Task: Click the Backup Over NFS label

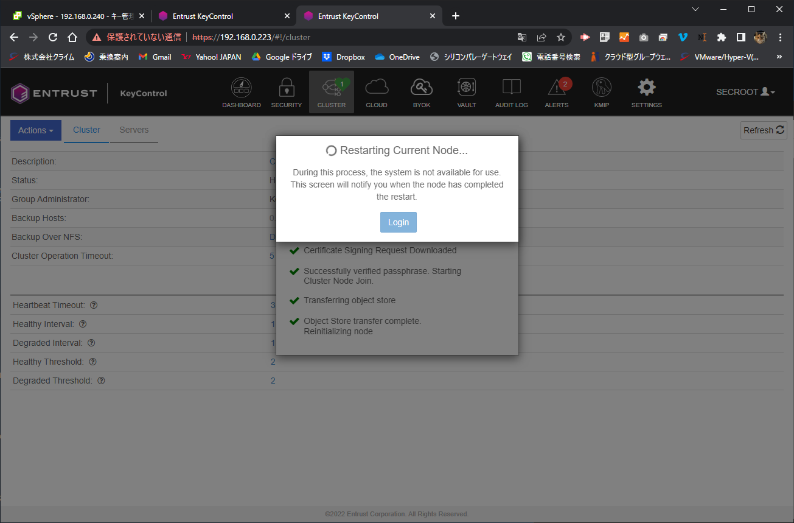Action: 47,237
